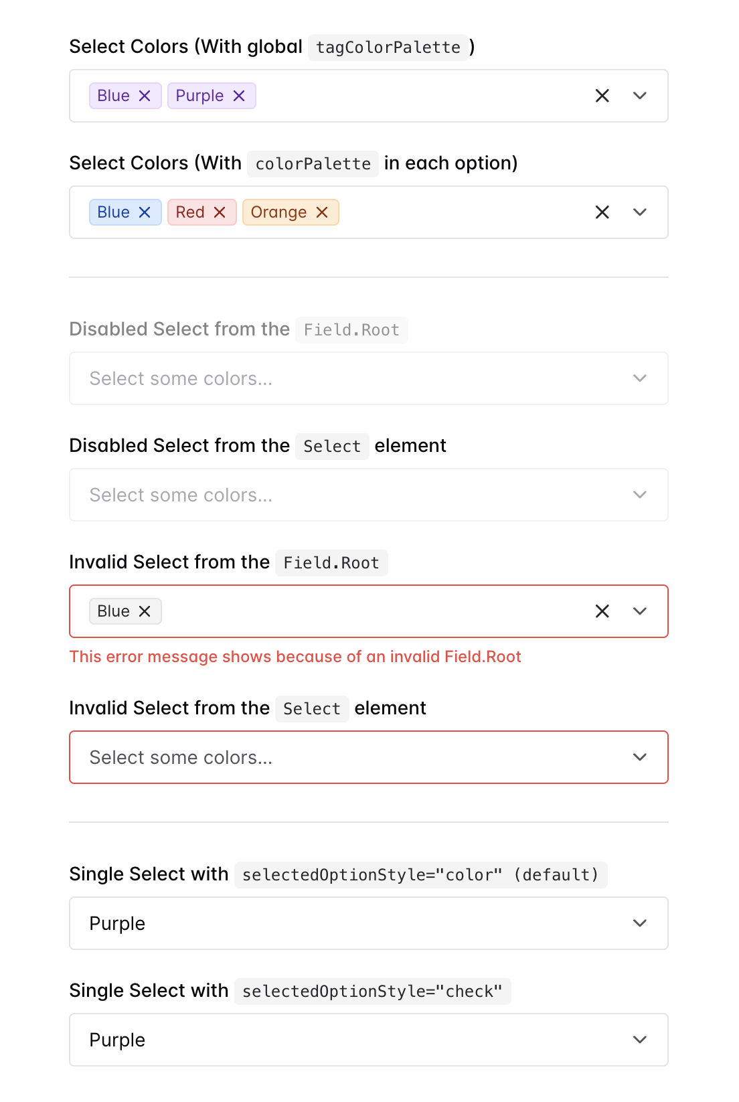Click disabled Field.Root select placeholder
The width and height of the screenshot is (739, 1102).
[x=181, y=379]
